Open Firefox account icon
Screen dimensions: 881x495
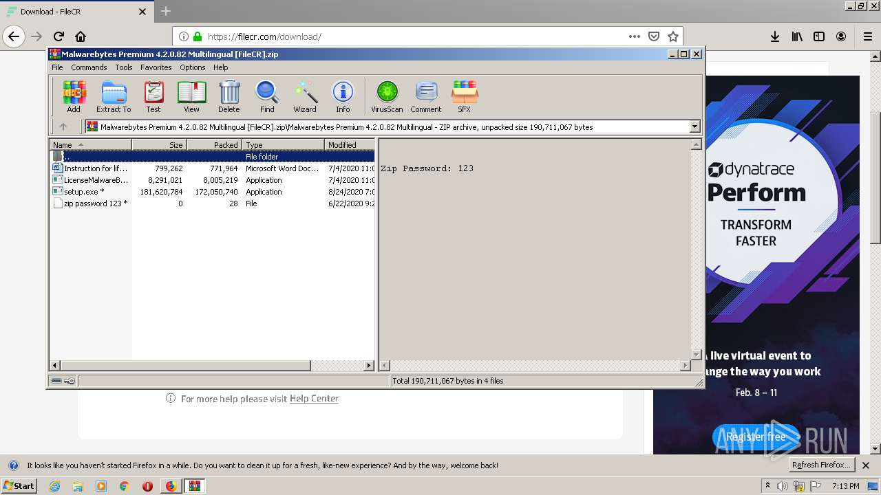tap(841, 36)
